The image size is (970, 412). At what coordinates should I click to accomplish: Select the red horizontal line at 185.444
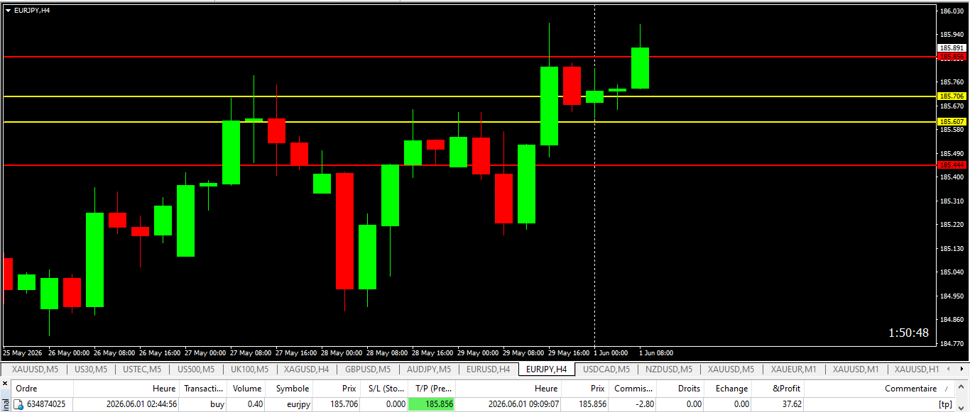point(469,165)
